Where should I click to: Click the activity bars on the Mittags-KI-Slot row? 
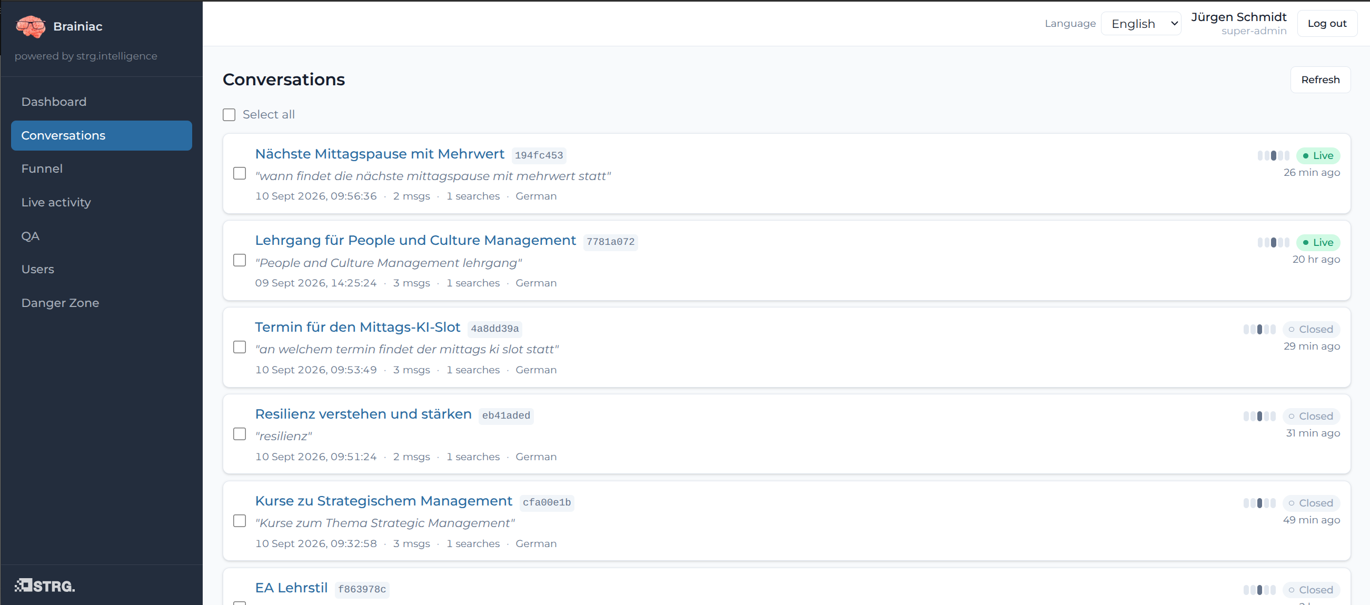pos(1259,330)
